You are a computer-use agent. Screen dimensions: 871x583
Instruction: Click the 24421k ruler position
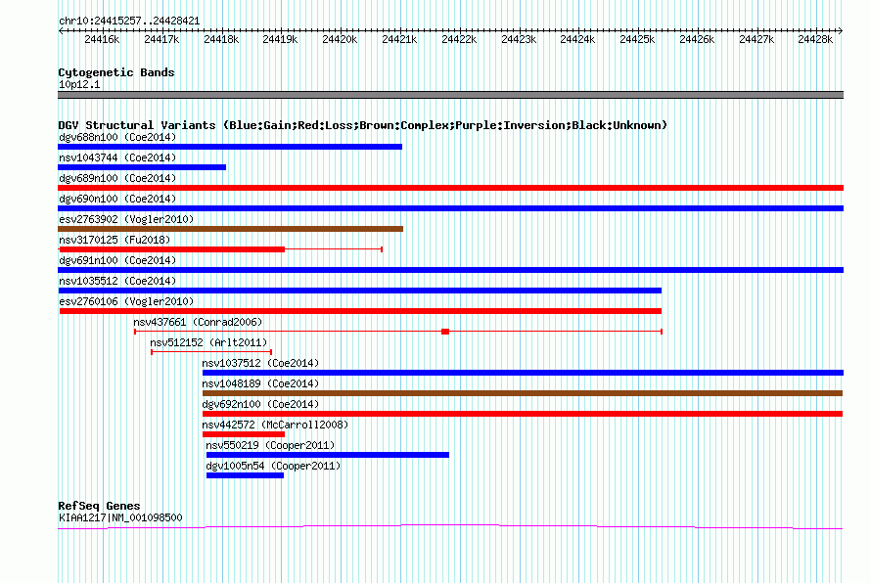pyautogui.click(x=399, y=39)
